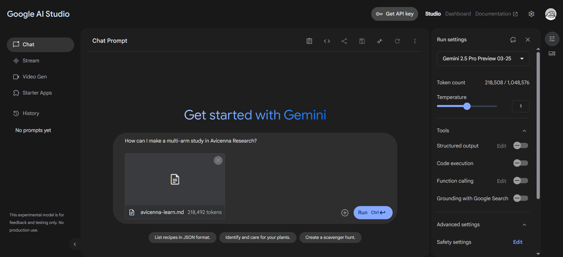Collapse the Advanced settings chevron

click(x=524, y=225)
